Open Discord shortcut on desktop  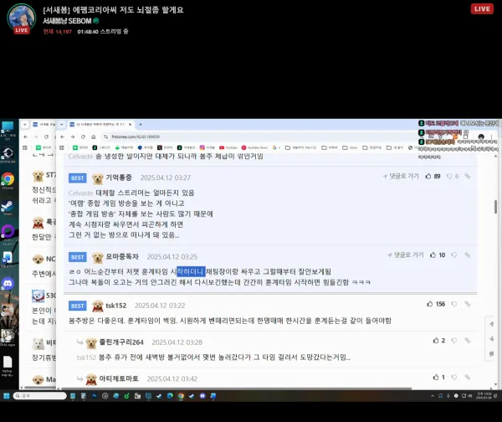click(x=8, y=284)
